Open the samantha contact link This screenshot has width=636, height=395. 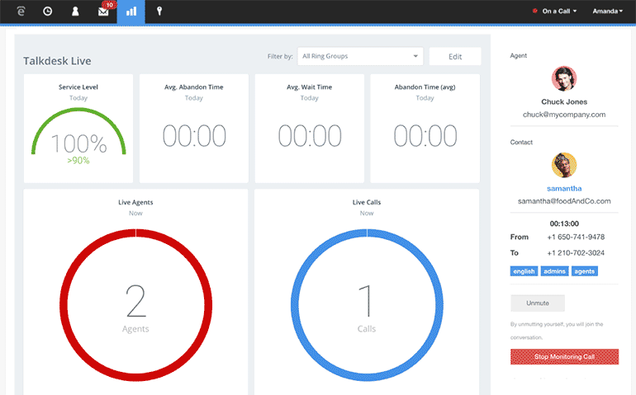coord(564,188)
